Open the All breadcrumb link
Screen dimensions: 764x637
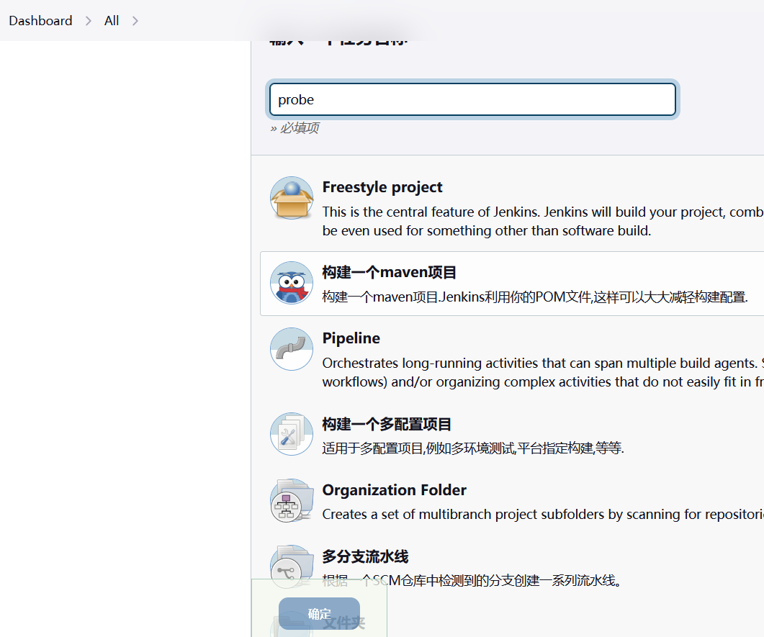112,20
